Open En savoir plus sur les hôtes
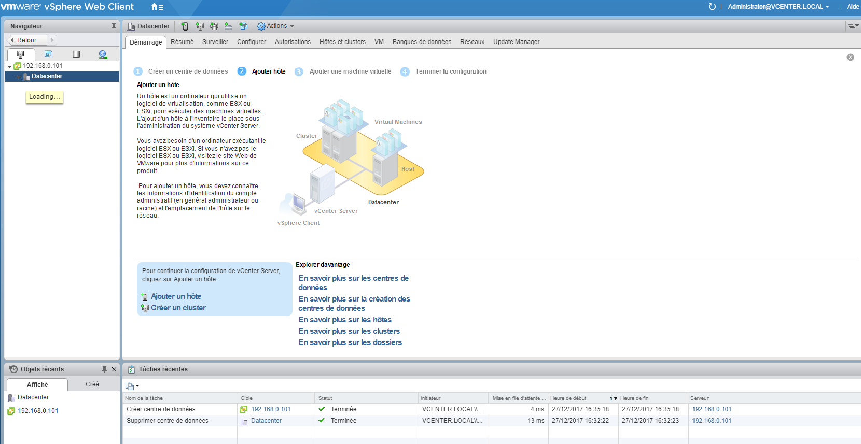861x444 pixels. pos(345,320)
